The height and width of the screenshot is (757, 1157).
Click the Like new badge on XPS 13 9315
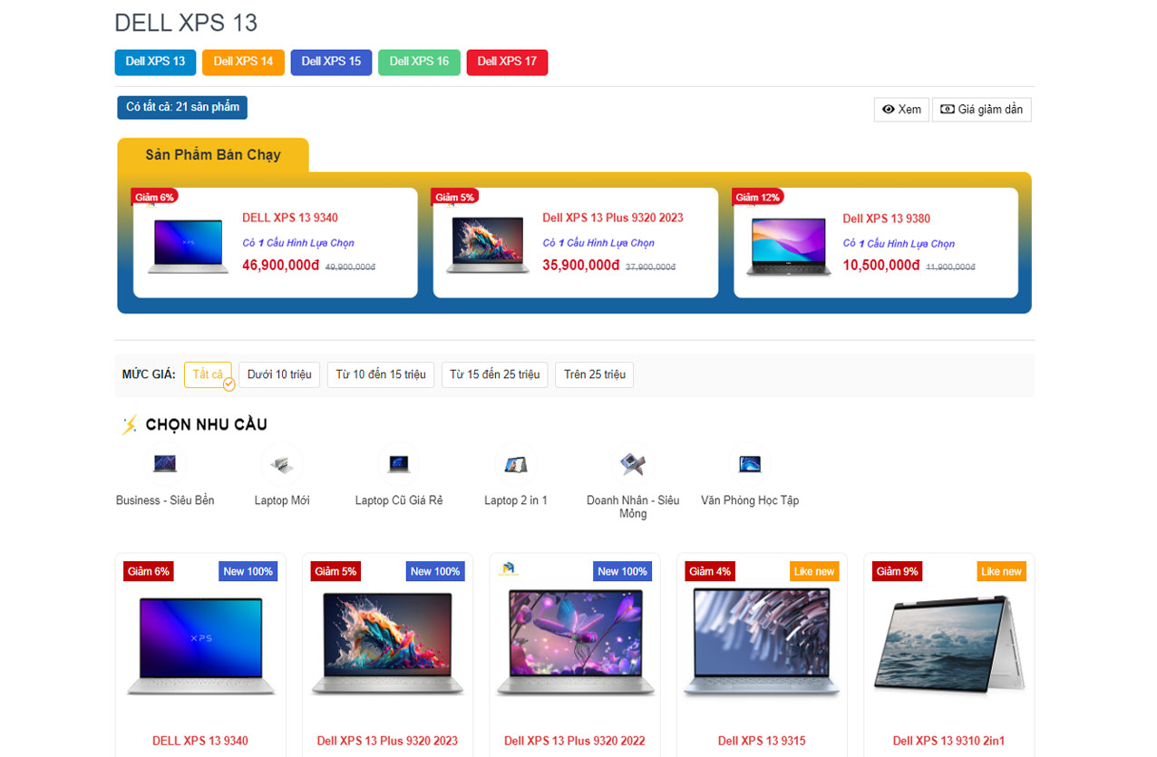point(813,571)
